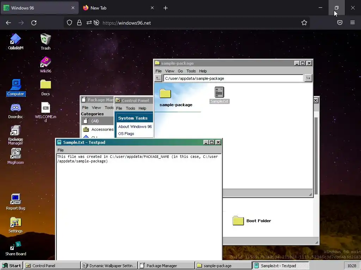Launch Package Manager desktop shortcut

pyautogui.click(x=16, y=135)
